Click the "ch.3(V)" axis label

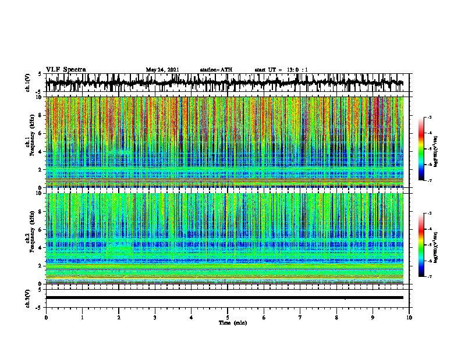click(x=28, y=299)
